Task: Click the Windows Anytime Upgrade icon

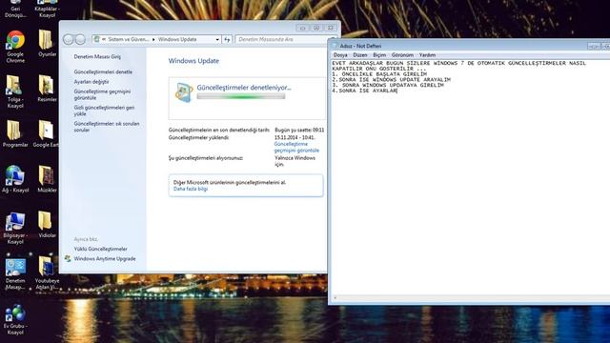Action: pyautogui.click(x=68, y=258)
